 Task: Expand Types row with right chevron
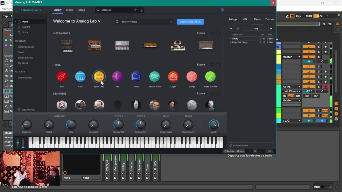(x=218, y=65)
